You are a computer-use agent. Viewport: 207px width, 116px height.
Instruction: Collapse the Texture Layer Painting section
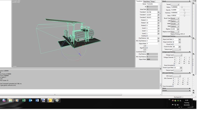pos(190,36)
